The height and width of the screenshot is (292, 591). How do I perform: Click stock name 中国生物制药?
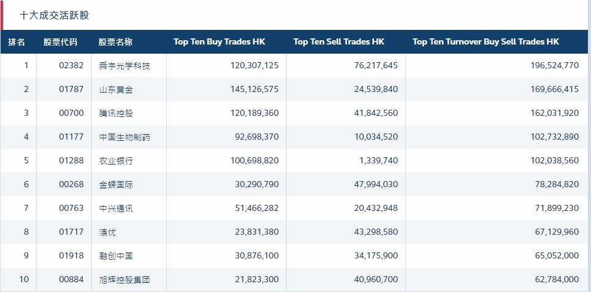point(124,137)
